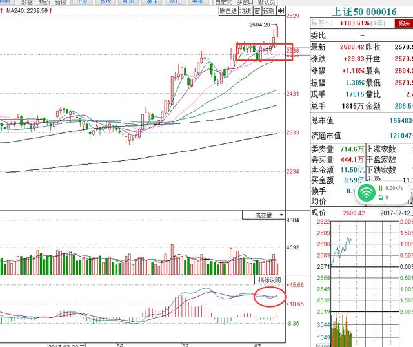Click the 2333 price axis label

click(x=292, y=132)
